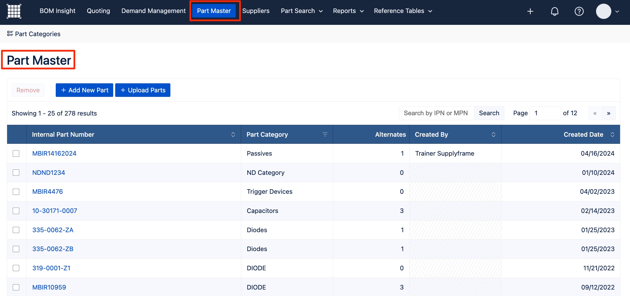Tick the checkbox for 10-30171-0007
The height and width of the screenshot is (296, 630).
(x=16, y=211)
